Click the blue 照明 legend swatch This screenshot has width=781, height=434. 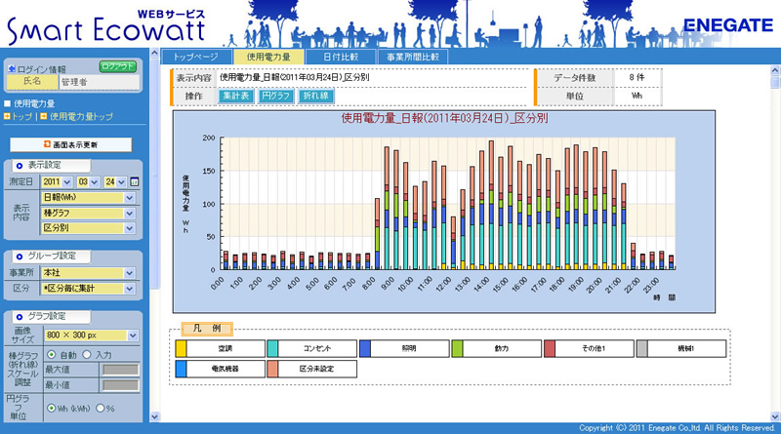coord(365,348)
